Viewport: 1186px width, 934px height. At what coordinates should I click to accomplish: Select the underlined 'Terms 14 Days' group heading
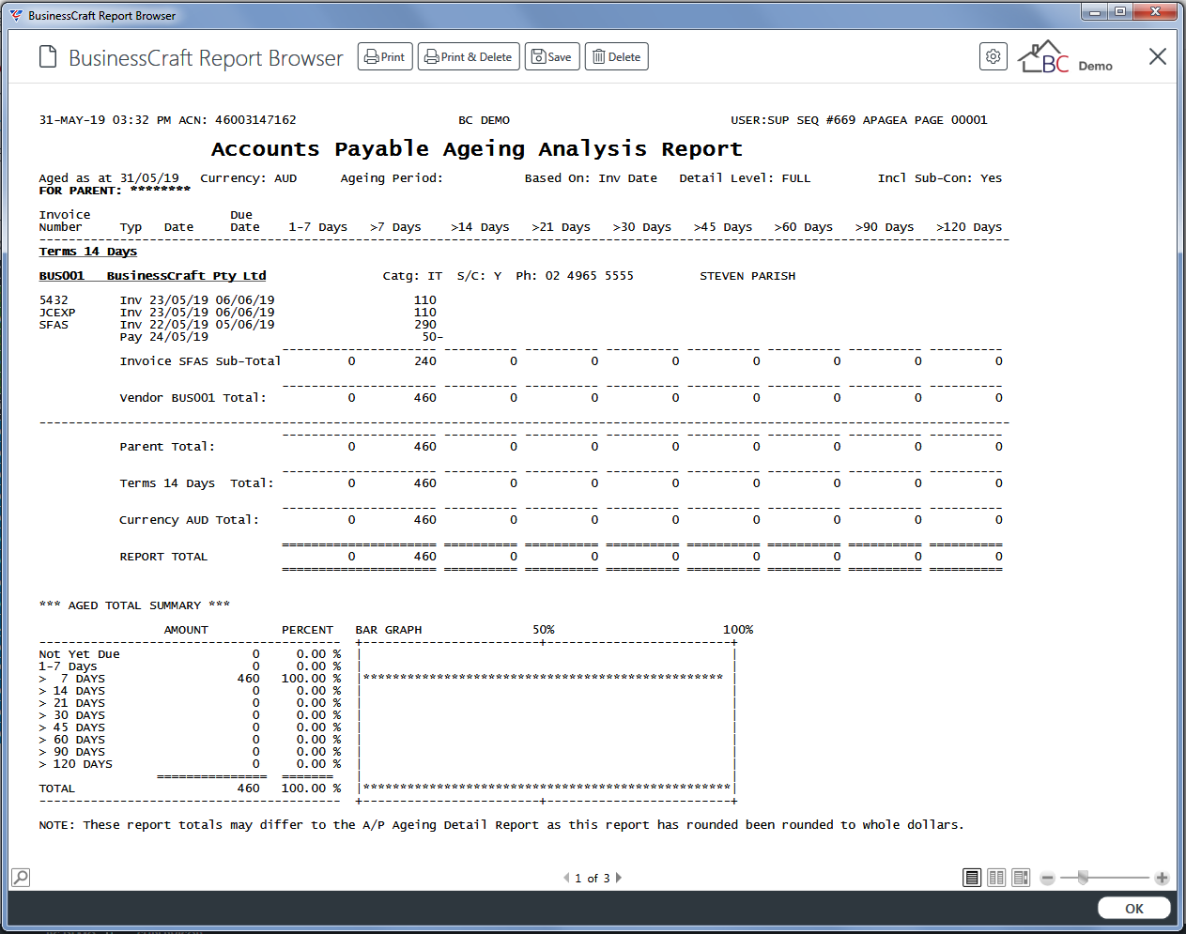click(x=88, y=252)
